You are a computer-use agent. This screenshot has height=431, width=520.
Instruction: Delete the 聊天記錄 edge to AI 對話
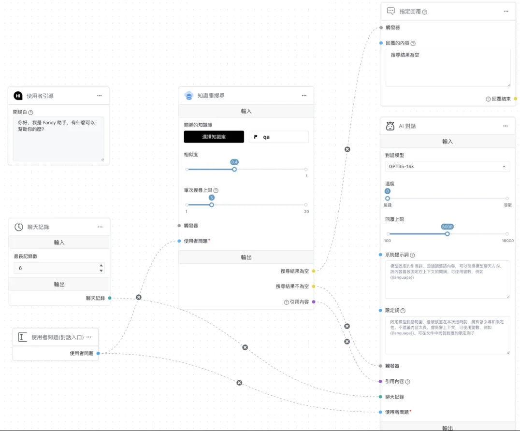[245, 347]
